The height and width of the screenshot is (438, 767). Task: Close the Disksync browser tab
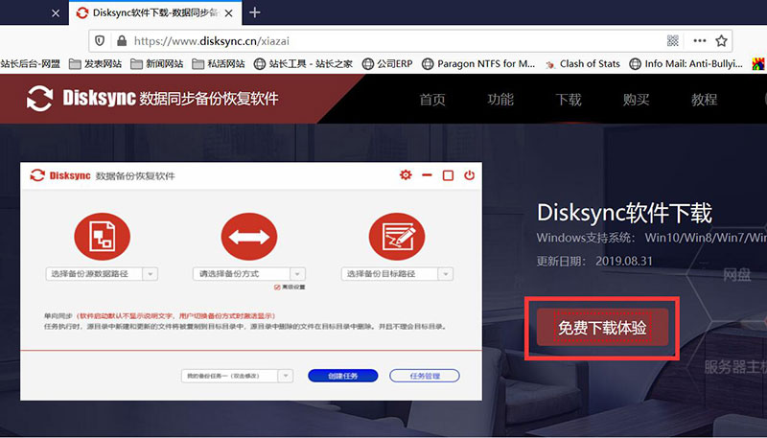(228, 13)
